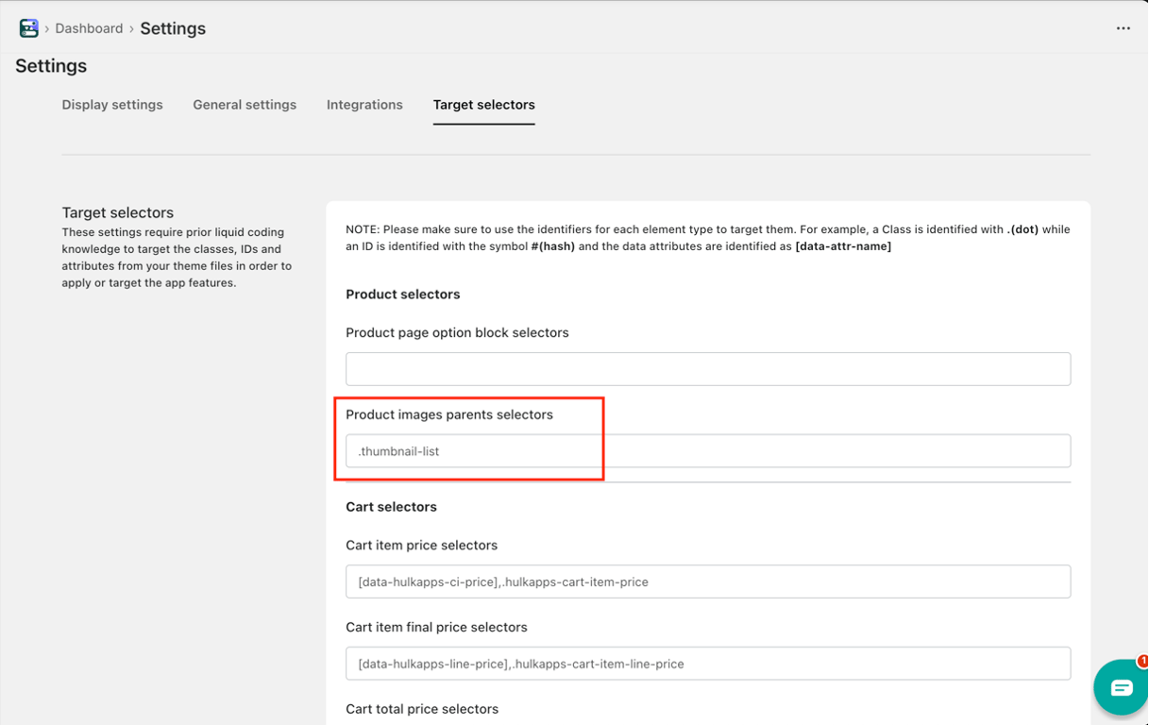Viewport: 1149px width, 725px height.
Task: Open the chat support widget
Action: (x=1121, y=687)
